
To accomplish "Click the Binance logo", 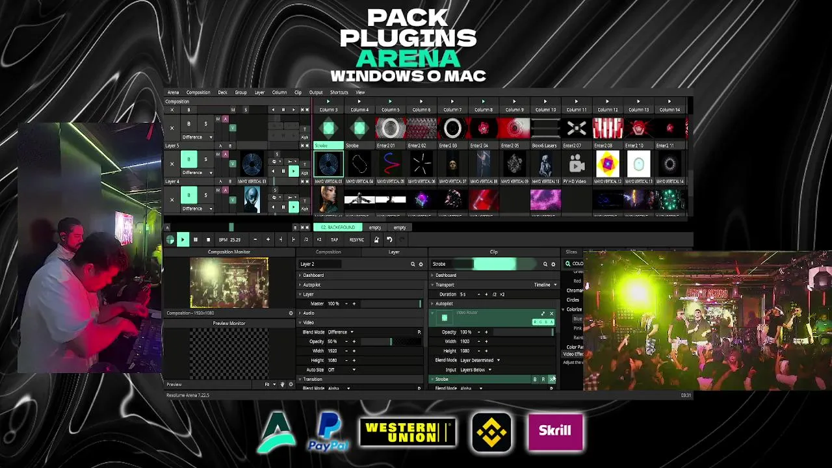I will coord(491,432).
